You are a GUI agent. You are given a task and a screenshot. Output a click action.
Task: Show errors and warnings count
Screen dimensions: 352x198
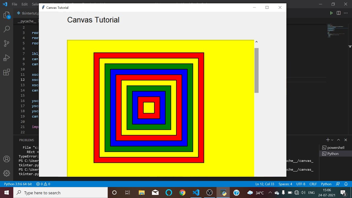point(43,184)
